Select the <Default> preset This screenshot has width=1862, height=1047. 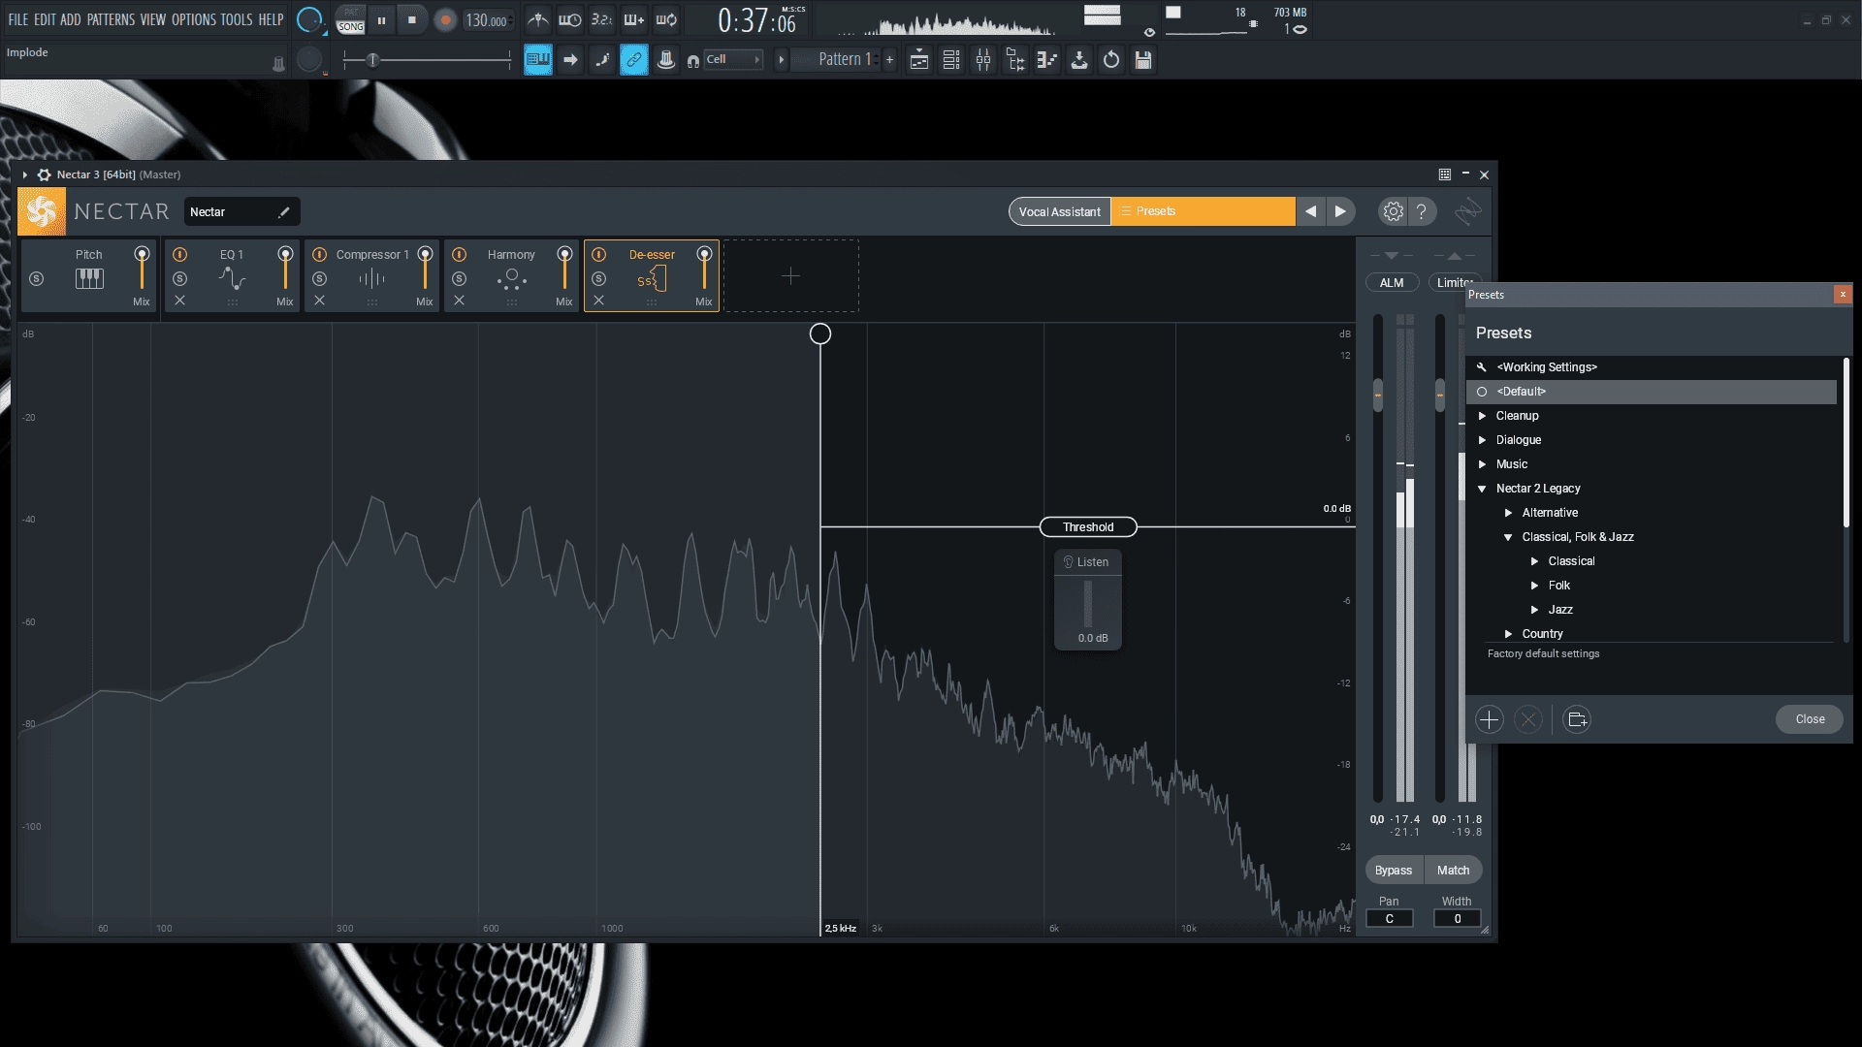tap(1652, 392)
